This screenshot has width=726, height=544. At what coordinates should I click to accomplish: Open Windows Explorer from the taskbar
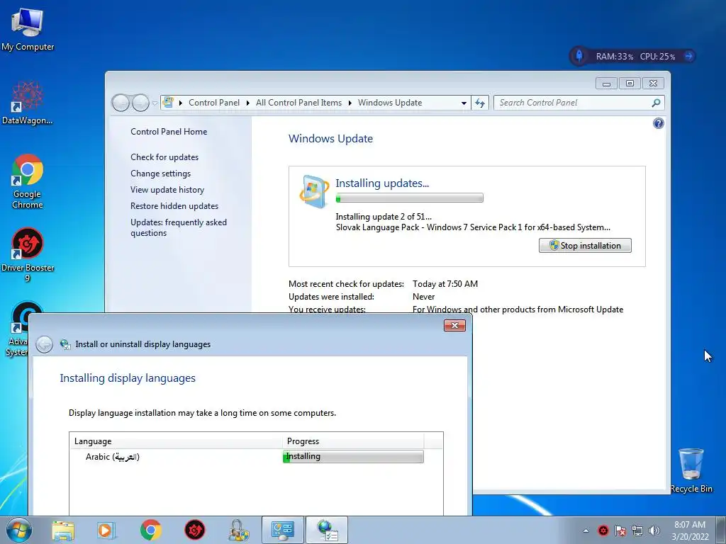[63, 530]
